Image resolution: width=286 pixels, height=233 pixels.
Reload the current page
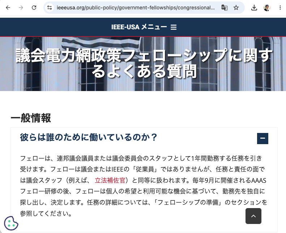click(x=34, y=8)
